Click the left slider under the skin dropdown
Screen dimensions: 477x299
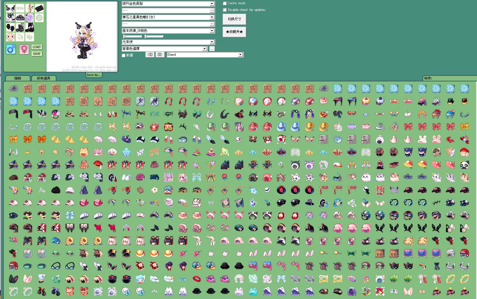pos(132,36)
